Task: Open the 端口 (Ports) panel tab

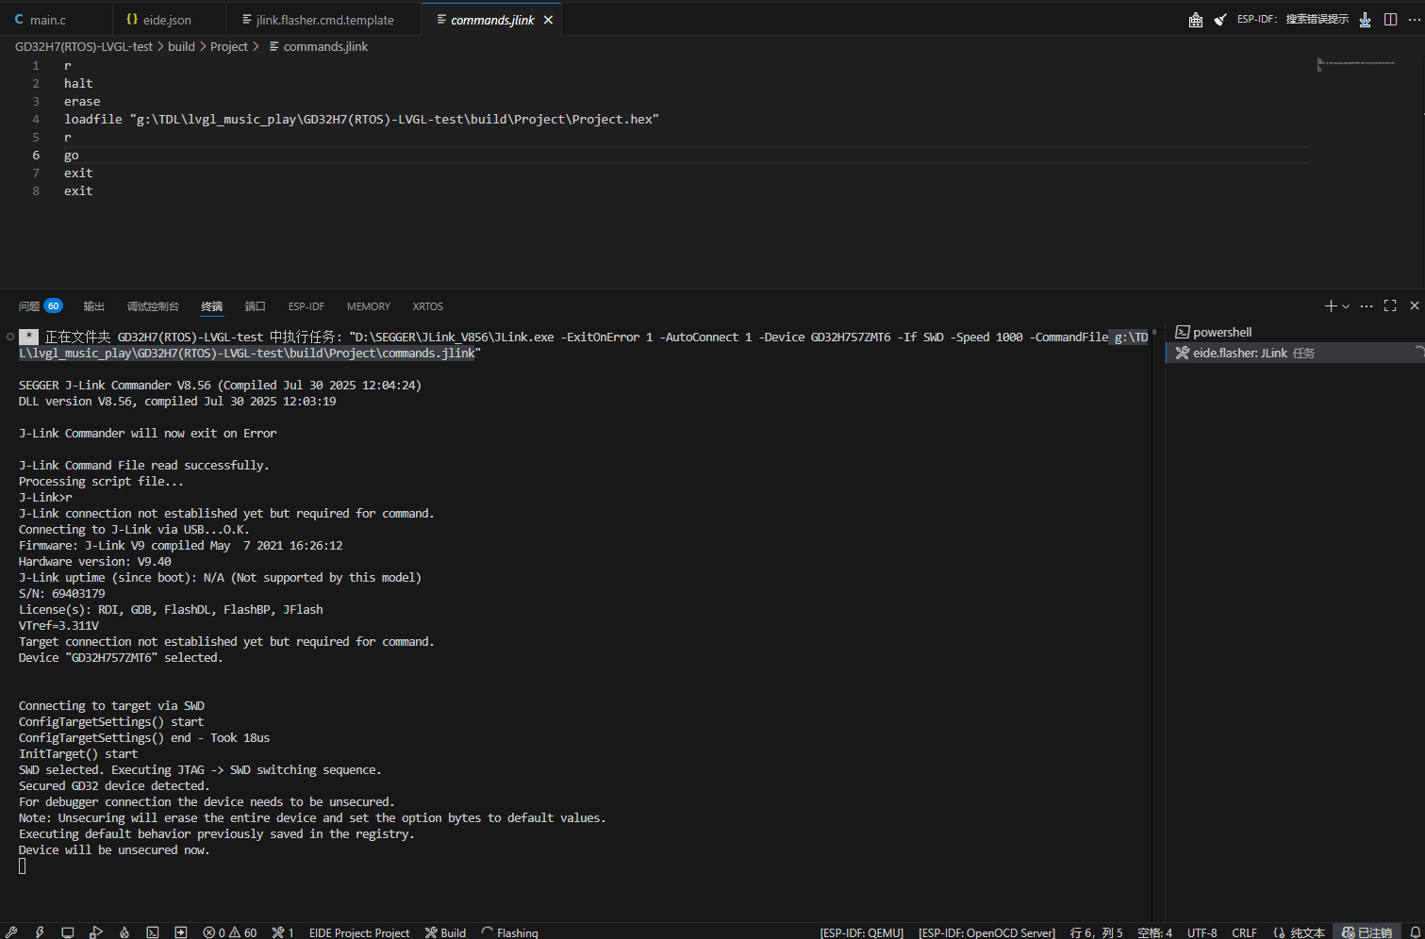Action: click(x=256, y=306)
